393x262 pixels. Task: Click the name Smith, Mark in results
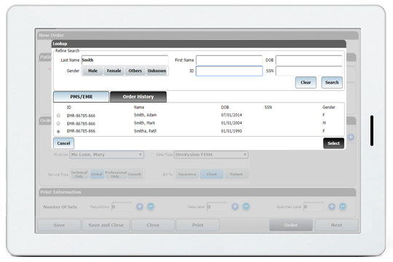(x=144, y=123)
